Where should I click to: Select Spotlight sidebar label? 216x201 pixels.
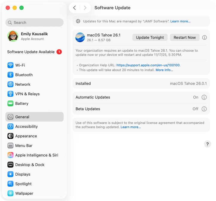pyautogui.click(x=23, y=184)
